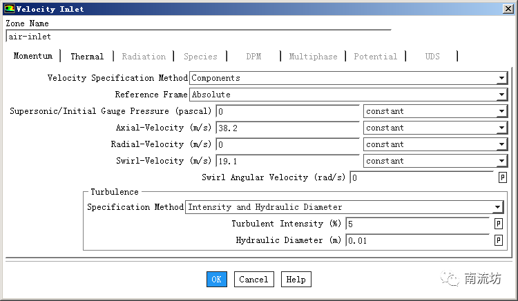Screen dimensions: 518x301
Task: Click the Hydraulic Diameter parameter P icon
Action: (498, 240)
